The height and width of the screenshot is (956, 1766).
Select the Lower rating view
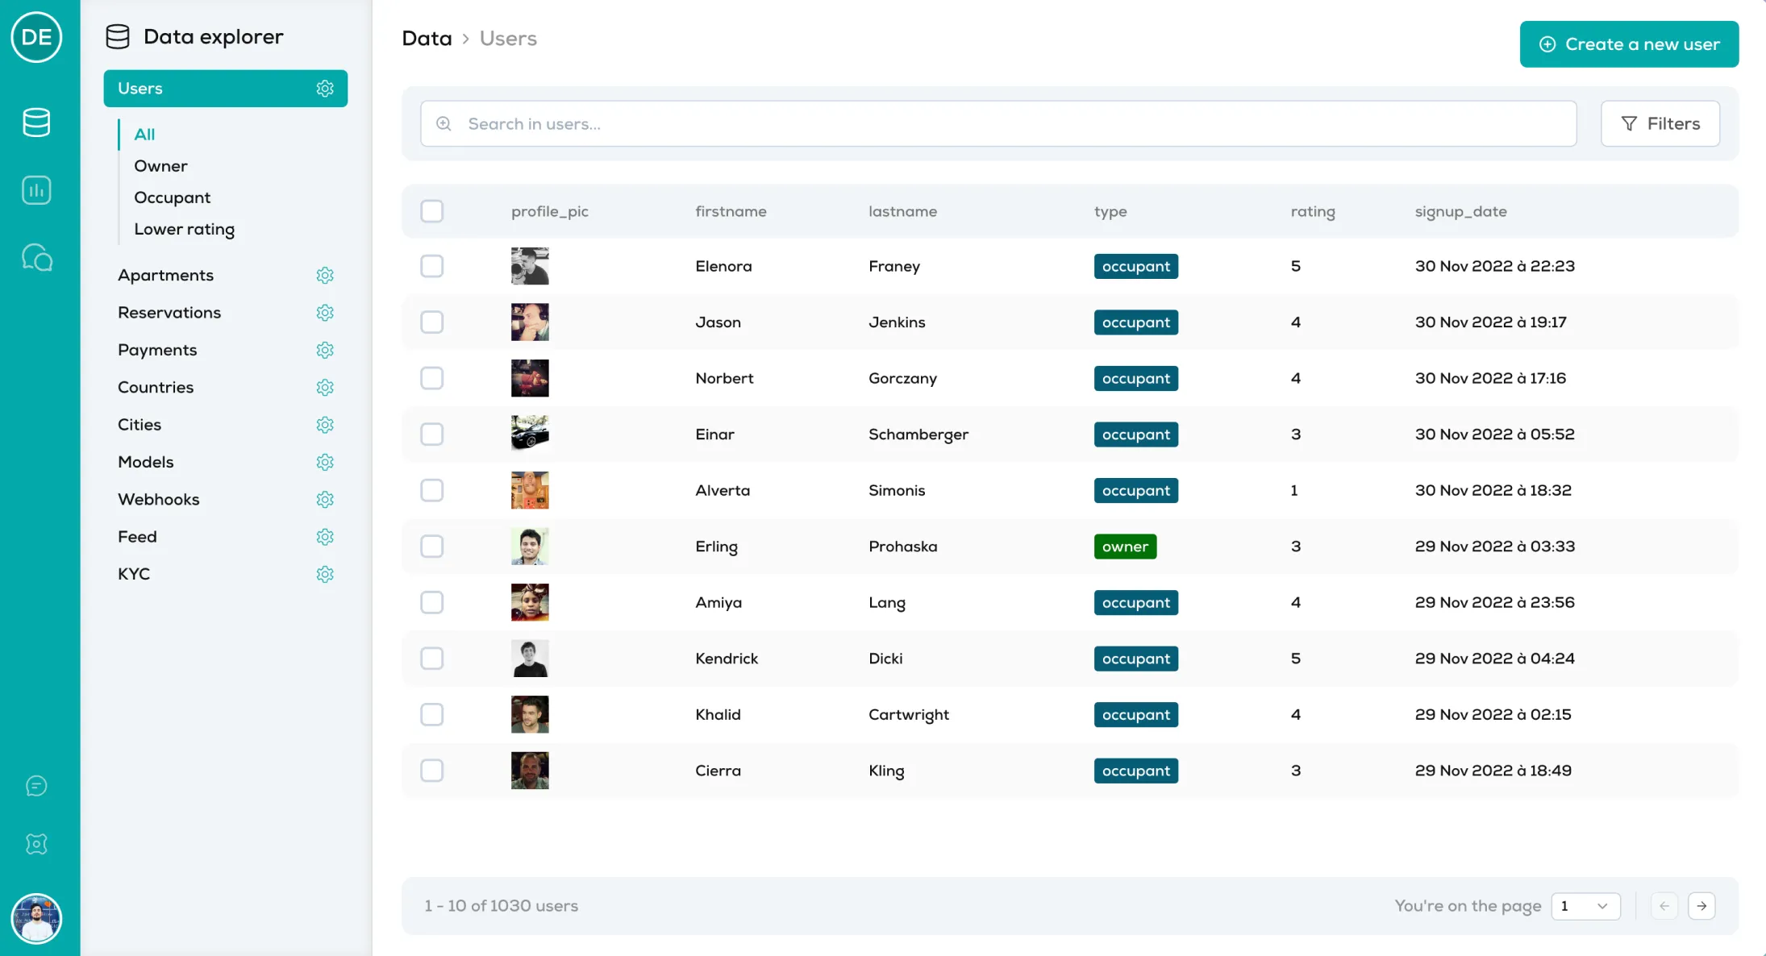click(184, 229)
